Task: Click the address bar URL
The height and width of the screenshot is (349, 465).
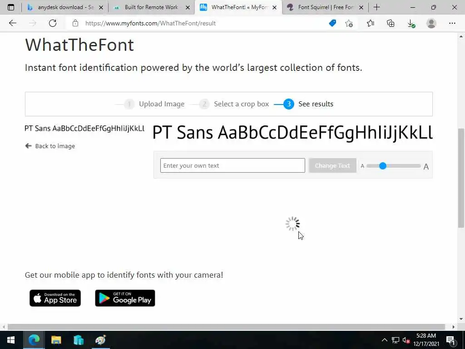Action: click(150, 23)
